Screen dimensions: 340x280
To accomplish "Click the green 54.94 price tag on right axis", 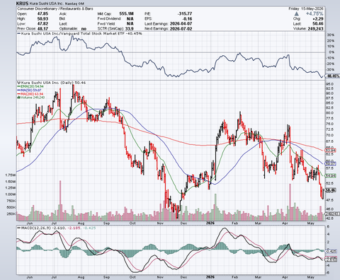I will coord(331,176).
